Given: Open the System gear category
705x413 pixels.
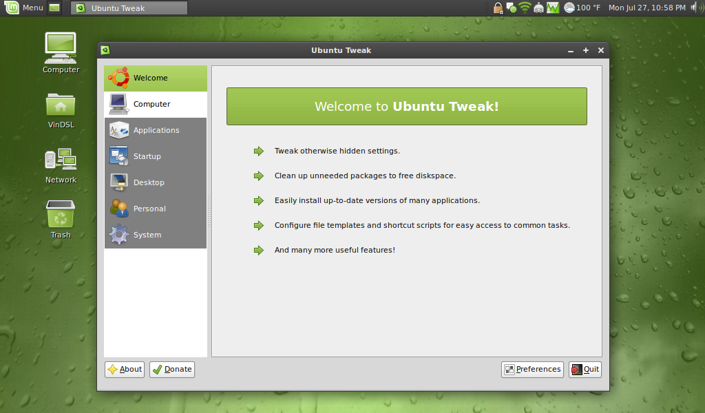Looking at the screenshot, I should point(155,235).
